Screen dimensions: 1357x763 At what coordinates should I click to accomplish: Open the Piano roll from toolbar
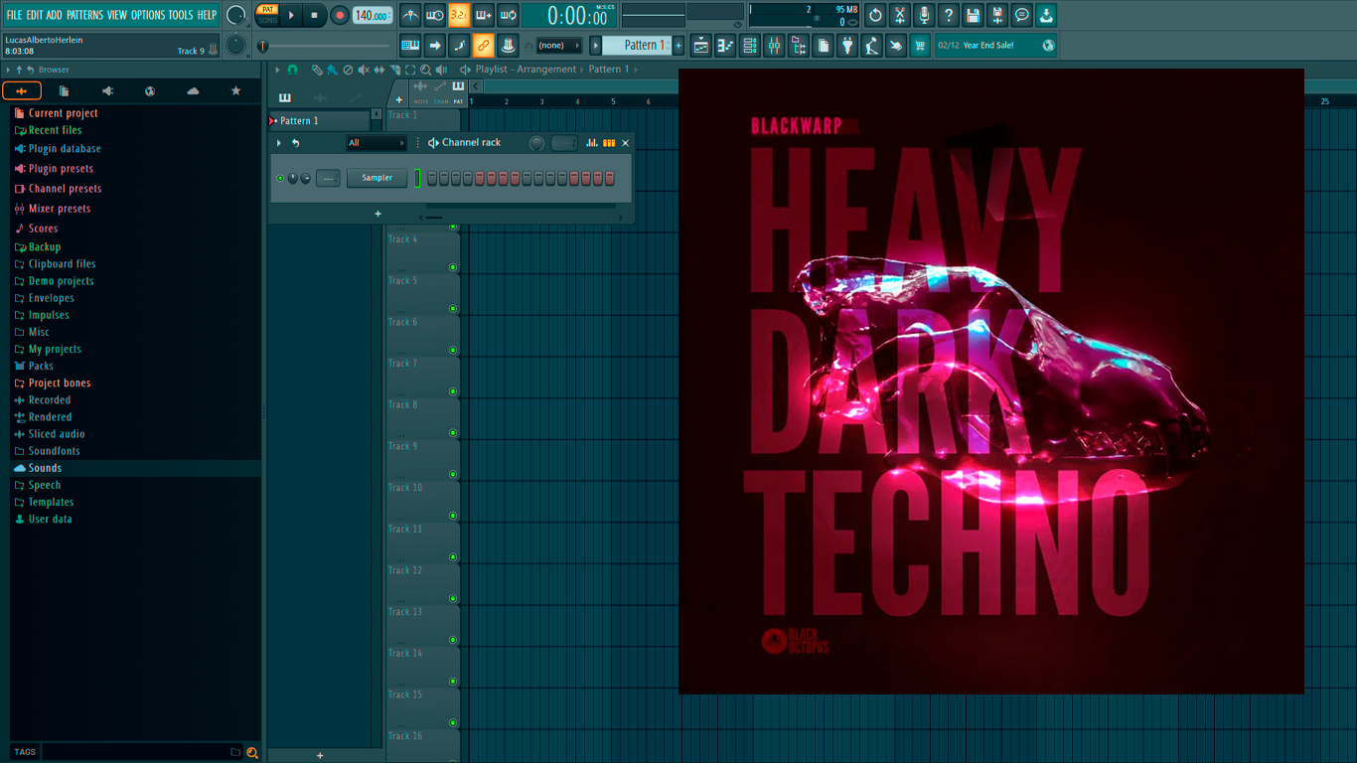725,46
